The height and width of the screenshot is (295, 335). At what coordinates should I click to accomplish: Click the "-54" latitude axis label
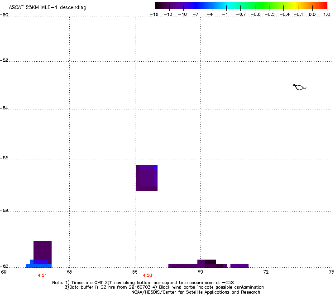pos(4,108)
